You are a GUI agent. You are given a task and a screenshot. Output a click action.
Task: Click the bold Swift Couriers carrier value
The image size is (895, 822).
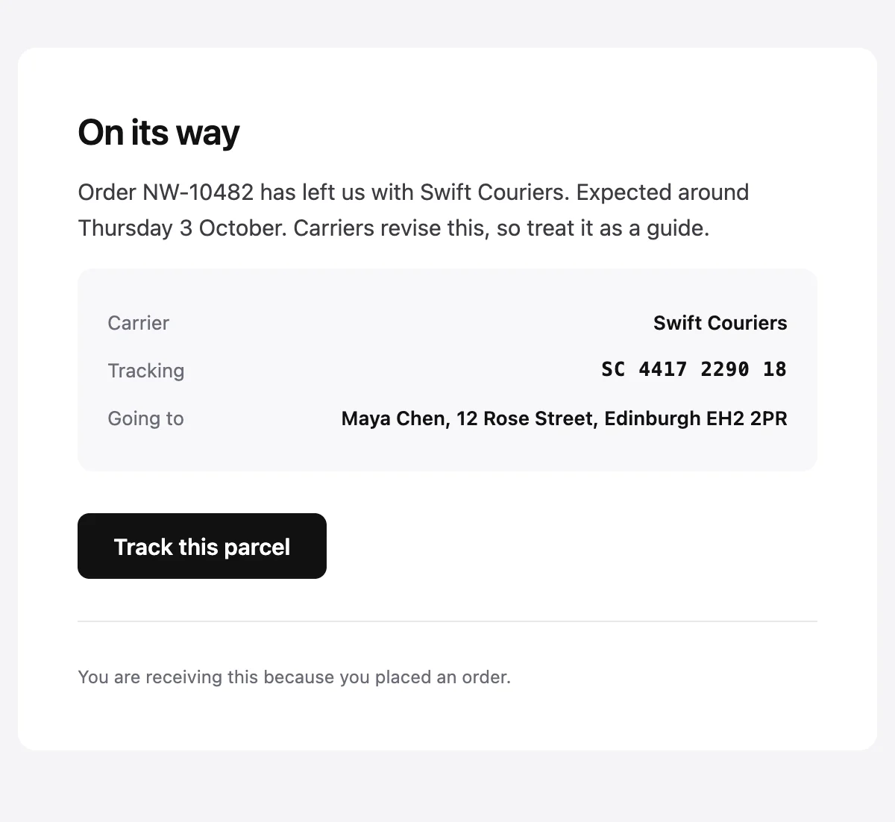tap(720, 323)
